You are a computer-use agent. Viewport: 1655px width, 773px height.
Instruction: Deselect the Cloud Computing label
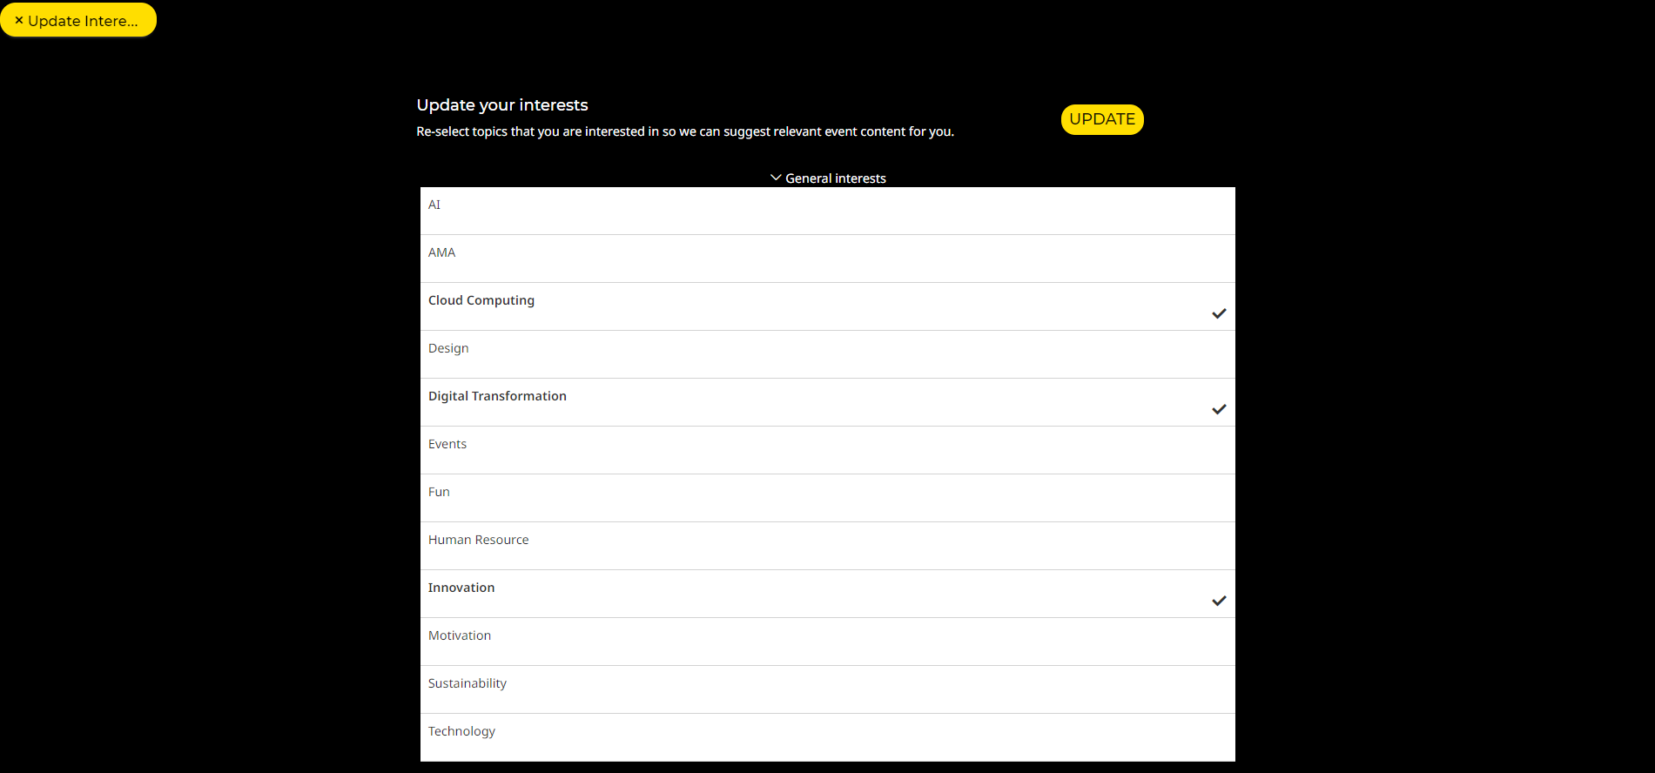coord(481,300)
